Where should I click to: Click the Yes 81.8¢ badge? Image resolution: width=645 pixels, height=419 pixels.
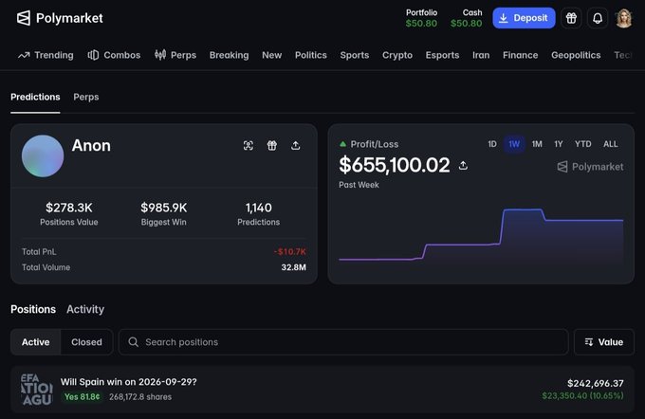pyautogui.click(x=82, y=397)
